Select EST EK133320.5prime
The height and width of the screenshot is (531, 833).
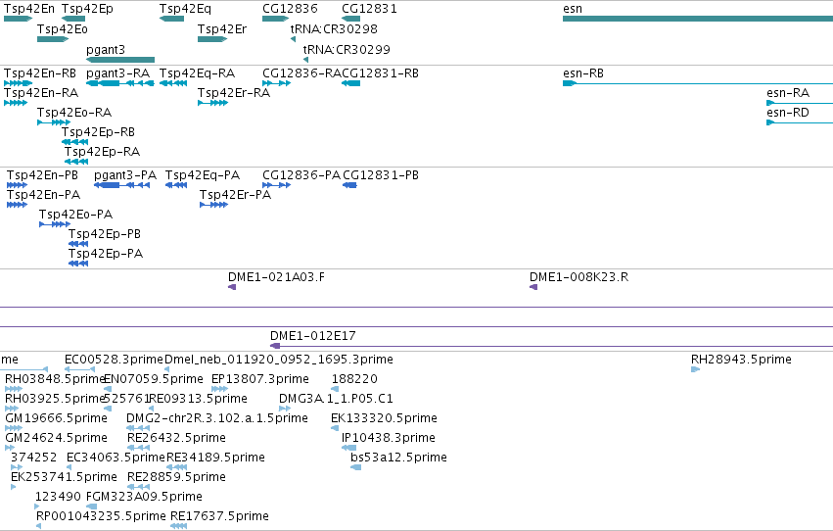(x=384, y=419)
